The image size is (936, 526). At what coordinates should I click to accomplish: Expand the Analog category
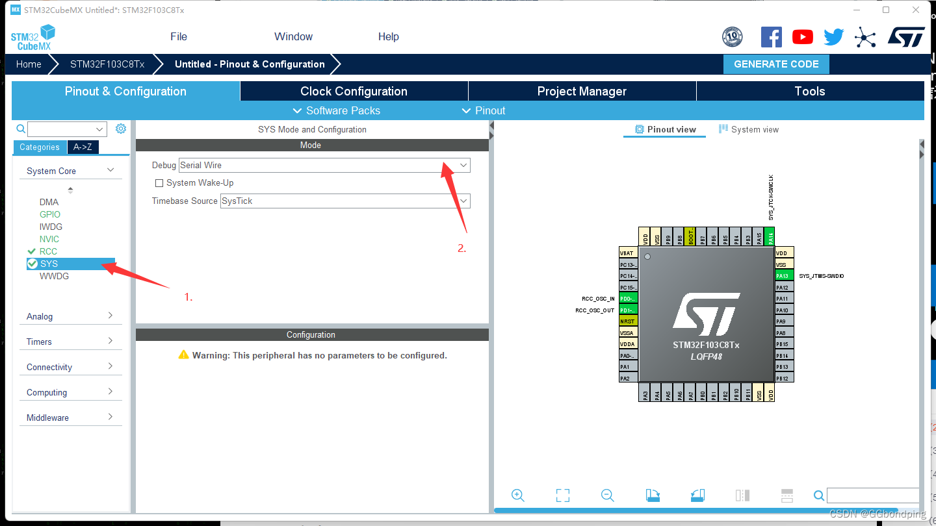(x=70, y=316)
